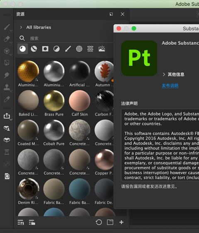
Task: Filter assets by Alphas checker-sphere icon
Action: (79, 49)
